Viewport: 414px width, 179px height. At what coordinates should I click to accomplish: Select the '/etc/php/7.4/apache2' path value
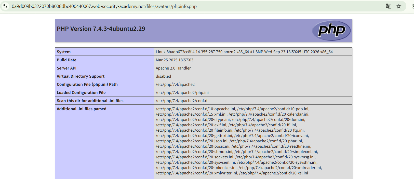(175, 84)
